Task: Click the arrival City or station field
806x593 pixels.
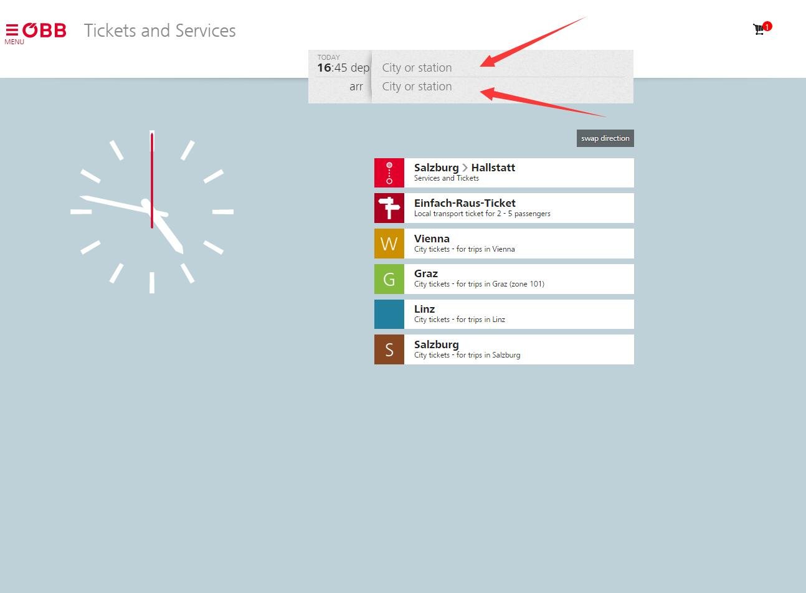Action: tap(430, 87)
